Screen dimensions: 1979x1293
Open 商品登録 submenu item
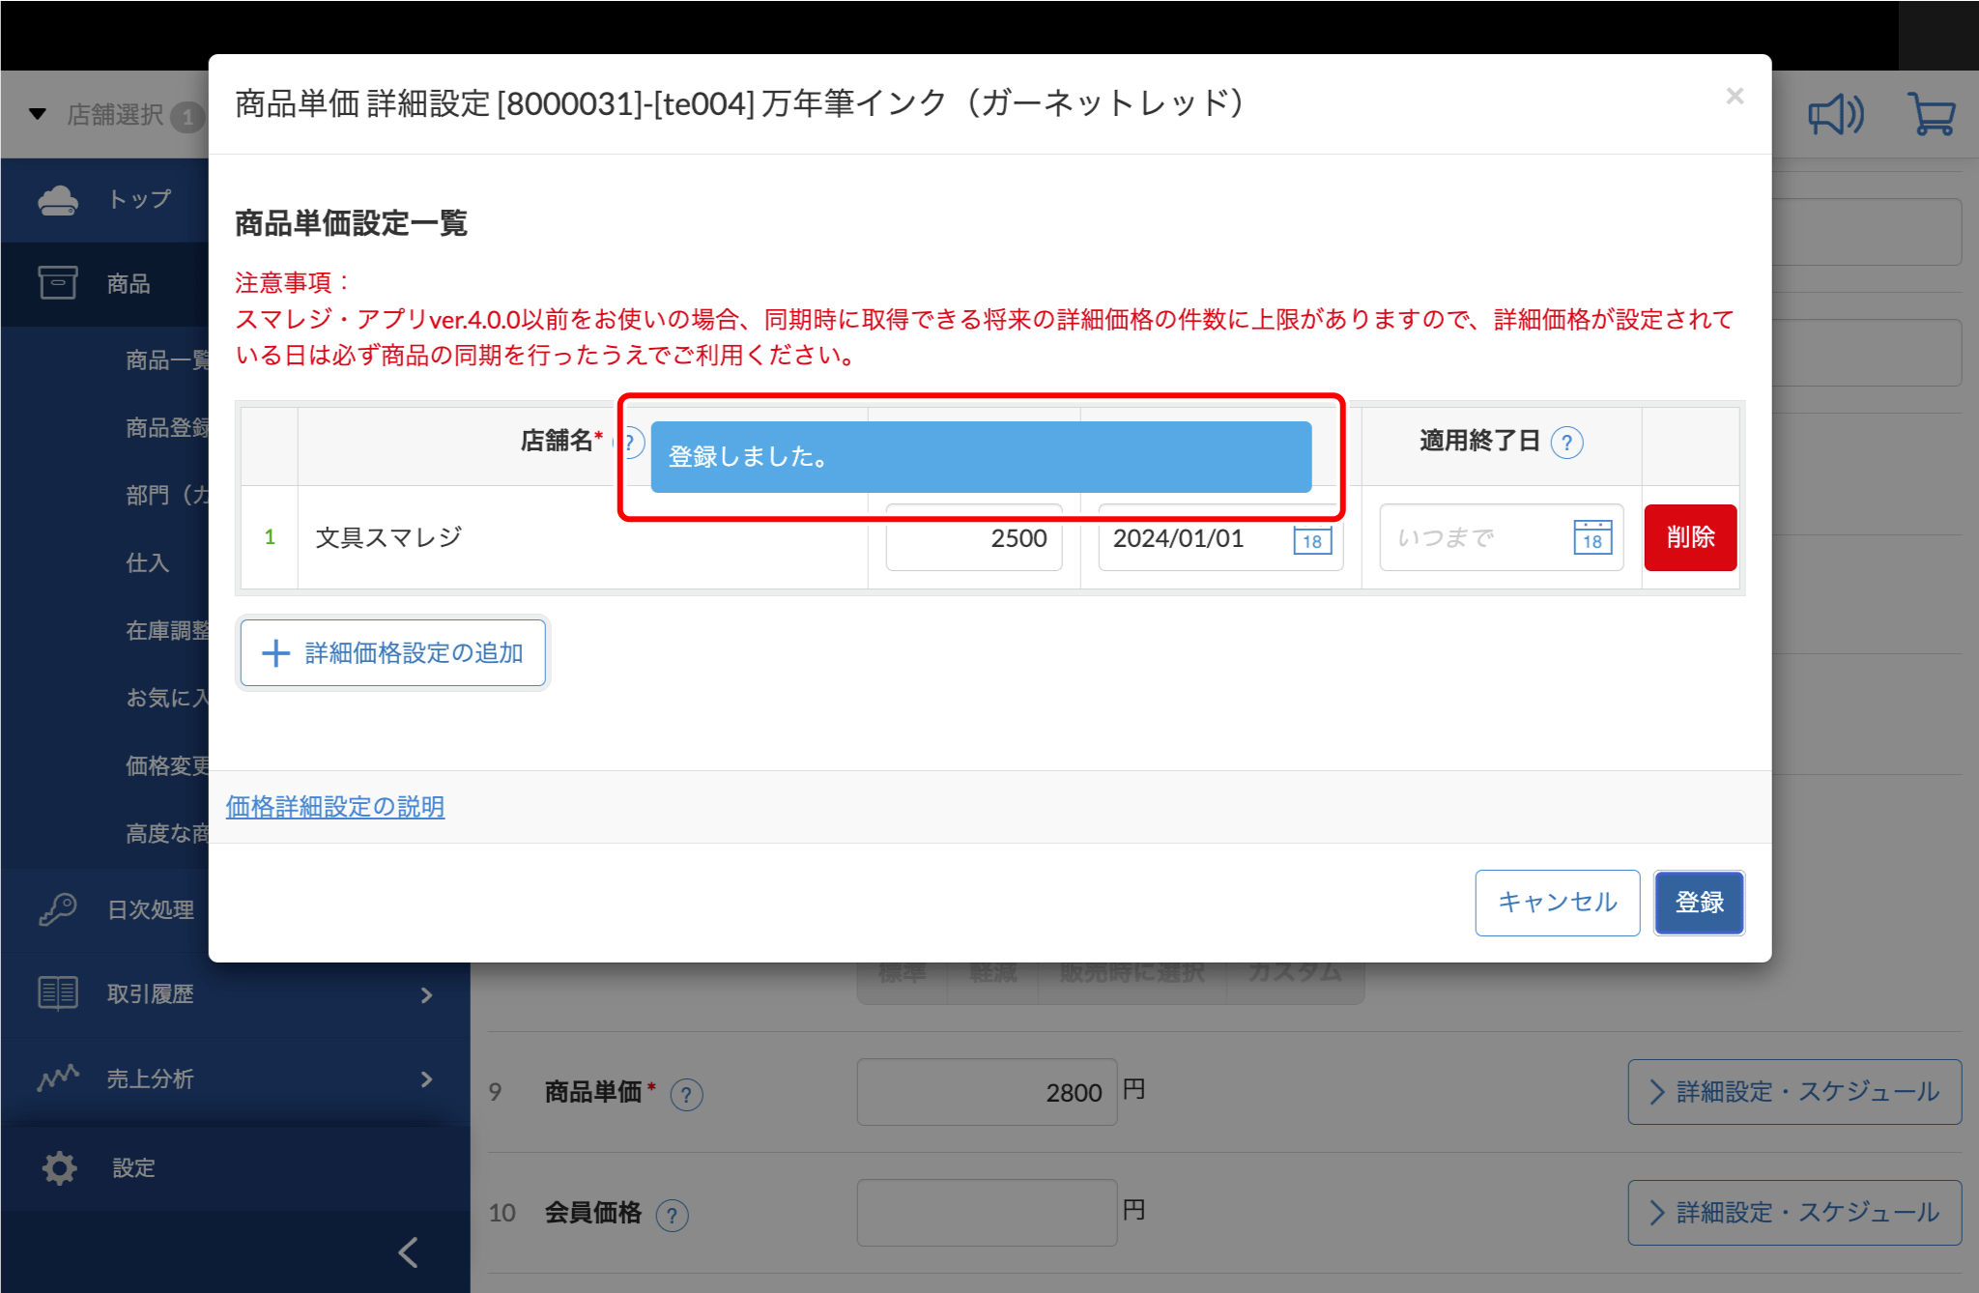(167, 427)
